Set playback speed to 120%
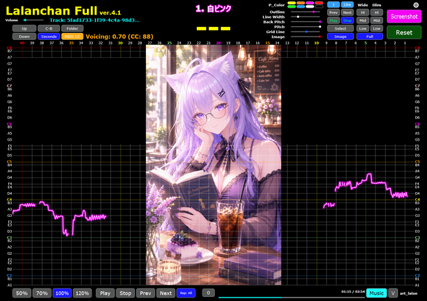This screenshot has height=301, width=427. click(x=82, y=293)
